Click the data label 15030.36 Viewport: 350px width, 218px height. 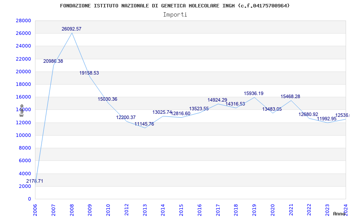click(x=107, y=99)
